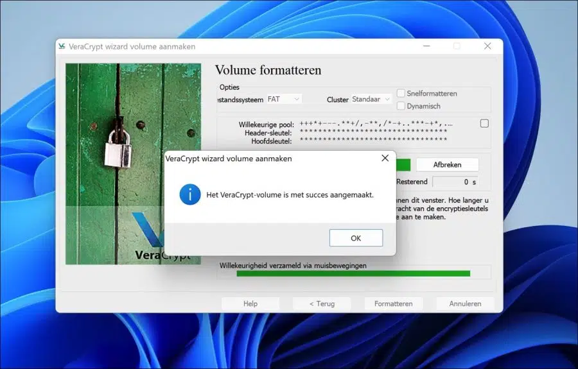
Task: Click the green format progress bar
Action: [403, 165]
